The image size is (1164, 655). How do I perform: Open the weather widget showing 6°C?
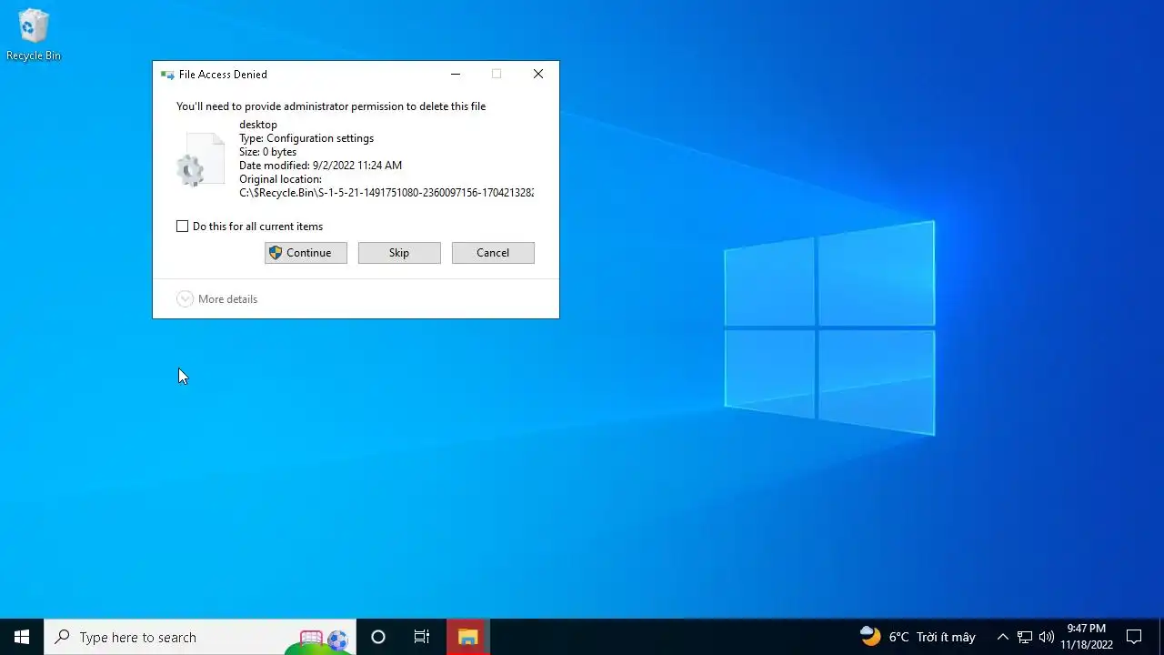click(x=918, y=637)
